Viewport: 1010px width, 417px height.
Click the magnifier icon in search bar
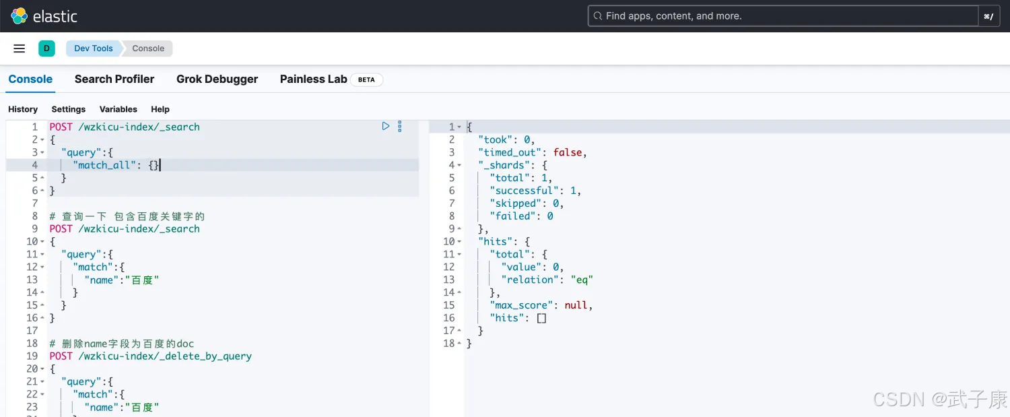tap(597, 16)
